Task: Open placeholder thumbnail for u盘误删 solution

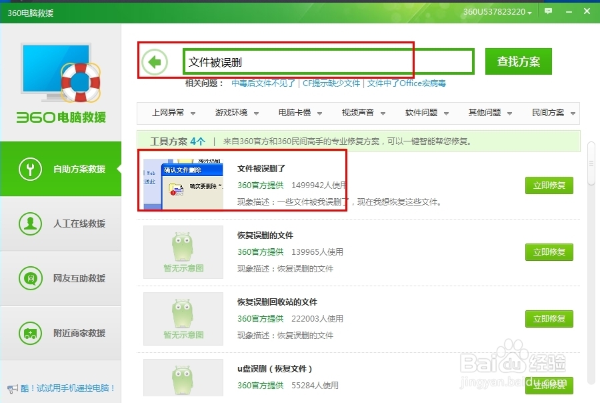Action: [x=183, y=378]
